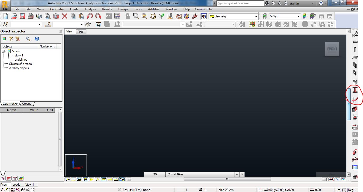
Task: Click the horizontal scrollbar below the view
Action: coord(227,179)
